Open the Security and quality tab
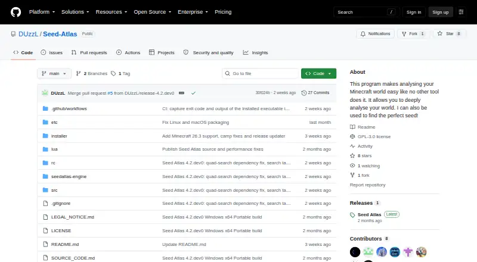 pos(208,52)
